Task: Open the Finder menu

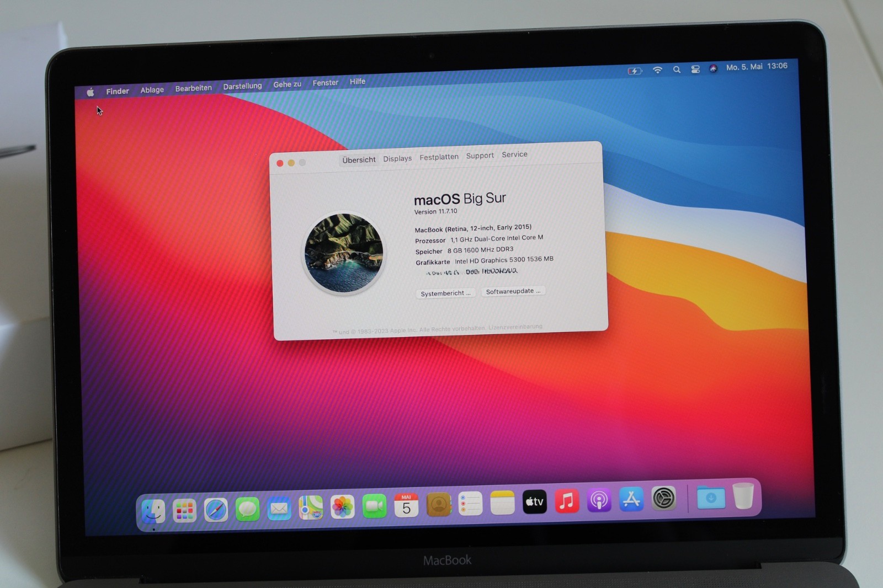Action: [118, 91]
